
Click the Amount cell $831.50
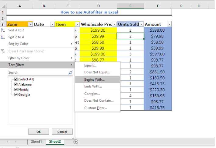[x=158, y=72]
